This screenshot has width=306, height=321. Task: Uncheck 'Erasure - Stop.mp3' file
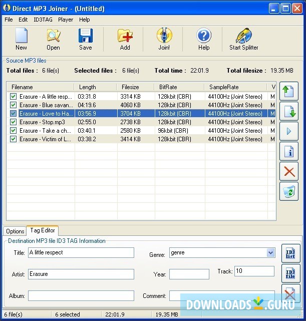(x=14, y=122)
